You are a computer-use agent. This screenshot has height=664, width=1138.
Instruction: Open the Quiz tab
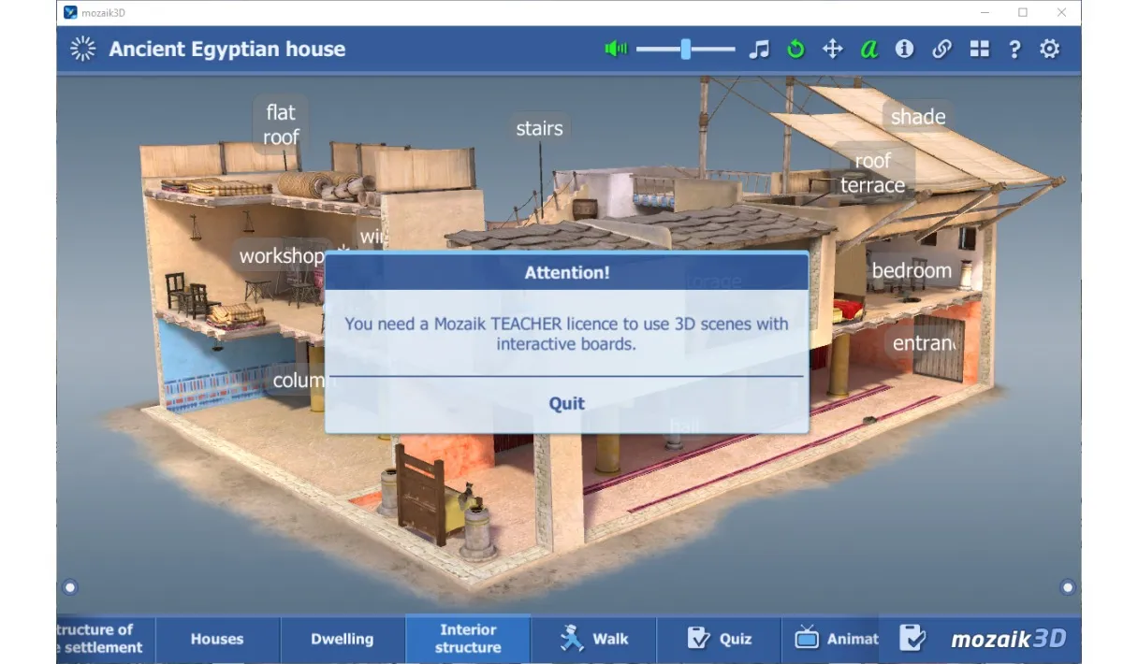coord(719,639)
